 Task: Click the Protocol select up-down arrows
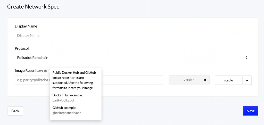coord(246,57)
